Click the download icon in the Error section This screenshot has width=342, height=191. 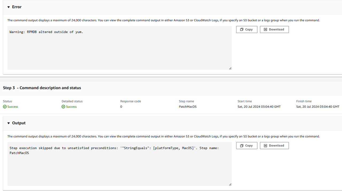click(x=265, y=30)
